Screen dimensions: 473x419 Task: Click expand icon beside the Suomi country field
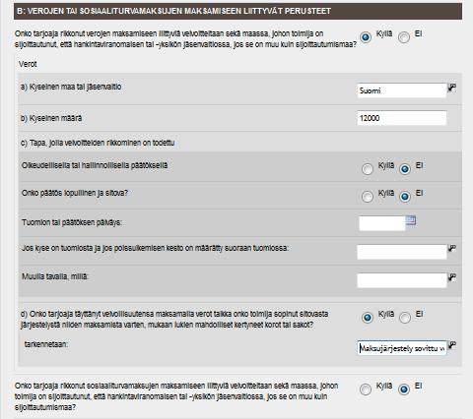[452, 88]
